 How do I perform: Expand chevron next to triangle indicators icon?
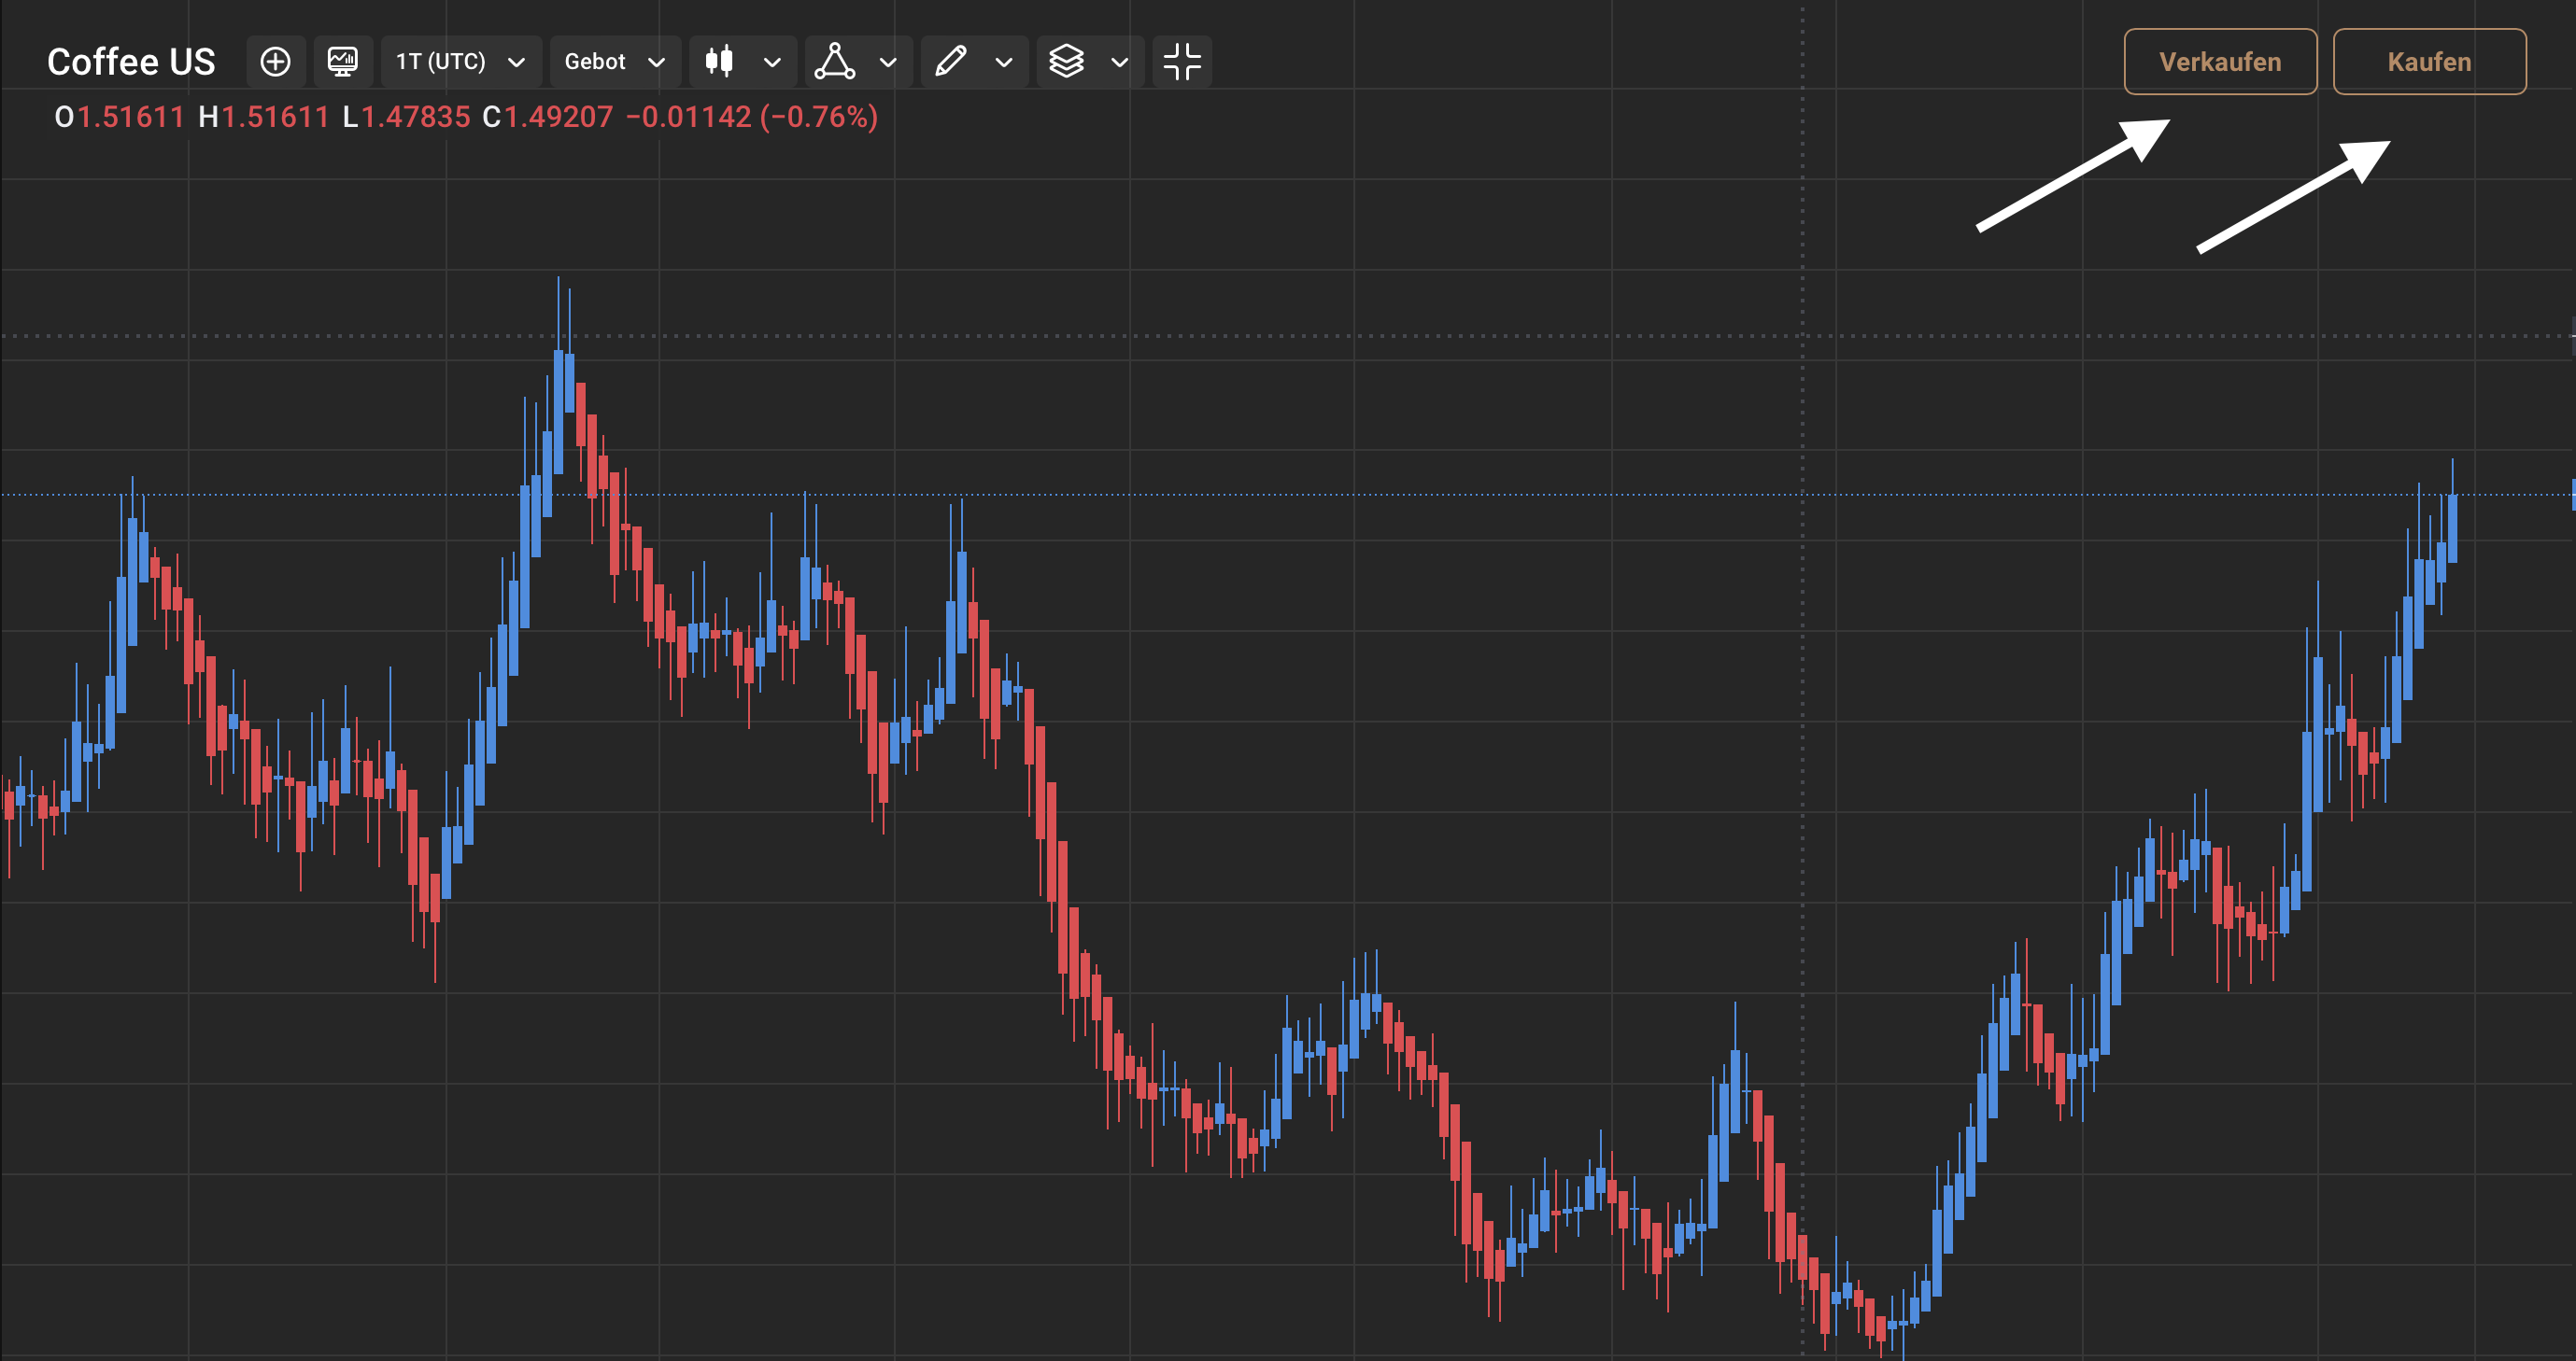point(888,62)
